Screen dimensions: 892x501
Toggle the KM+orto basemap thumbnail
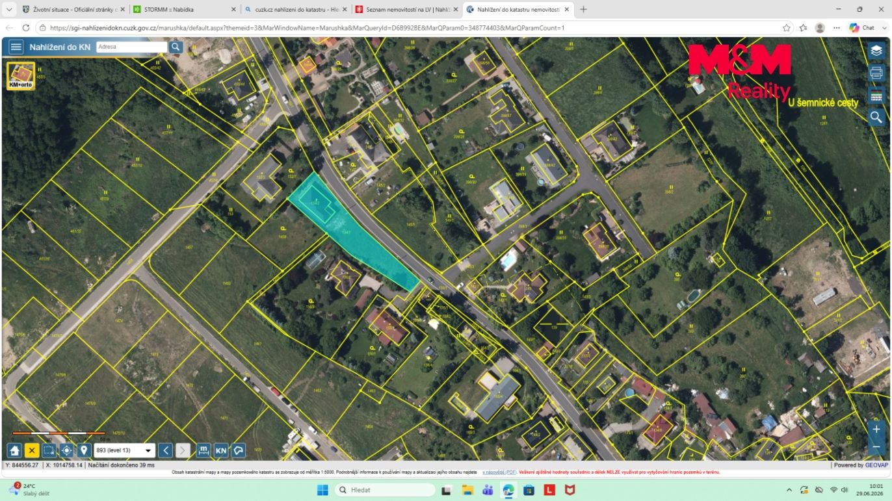coord(21,75)
